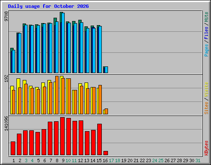211x165 pixels.
Task: Click day 13 on the x-axis
Action: 87,160
